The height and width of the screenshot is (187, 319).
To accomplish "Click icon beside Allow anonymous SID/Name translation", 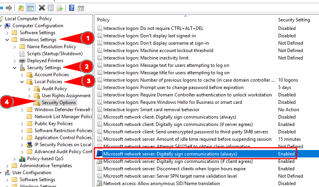I will click(99, 184).
